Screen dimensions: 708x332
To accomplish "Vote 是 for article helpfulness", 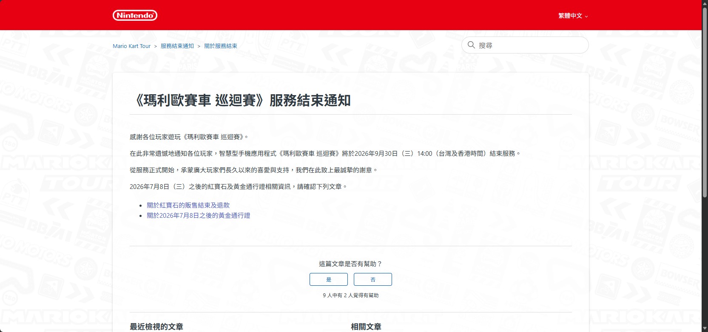I will (x=329, y=279).
